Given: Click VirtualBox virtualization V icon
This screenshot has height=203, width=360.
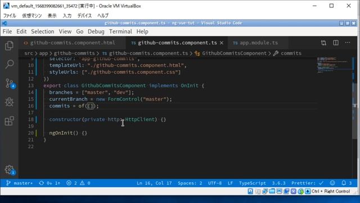Looking at the screenshot, I should point(294,191).
